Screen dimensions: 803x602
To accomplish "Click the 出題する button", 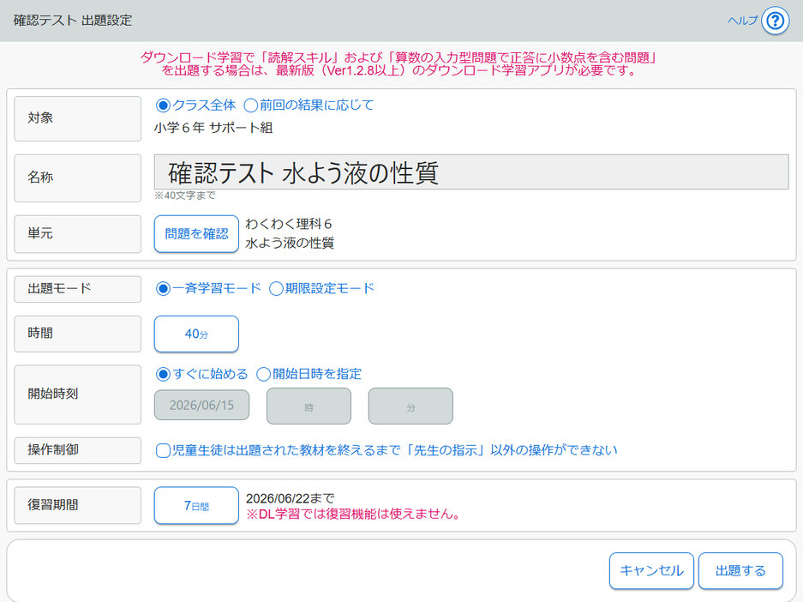I will (x=740, y=571).
